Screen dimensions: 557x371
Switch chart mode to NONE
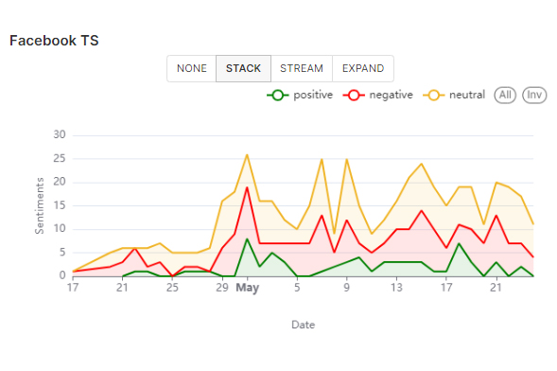click(191, 68)
